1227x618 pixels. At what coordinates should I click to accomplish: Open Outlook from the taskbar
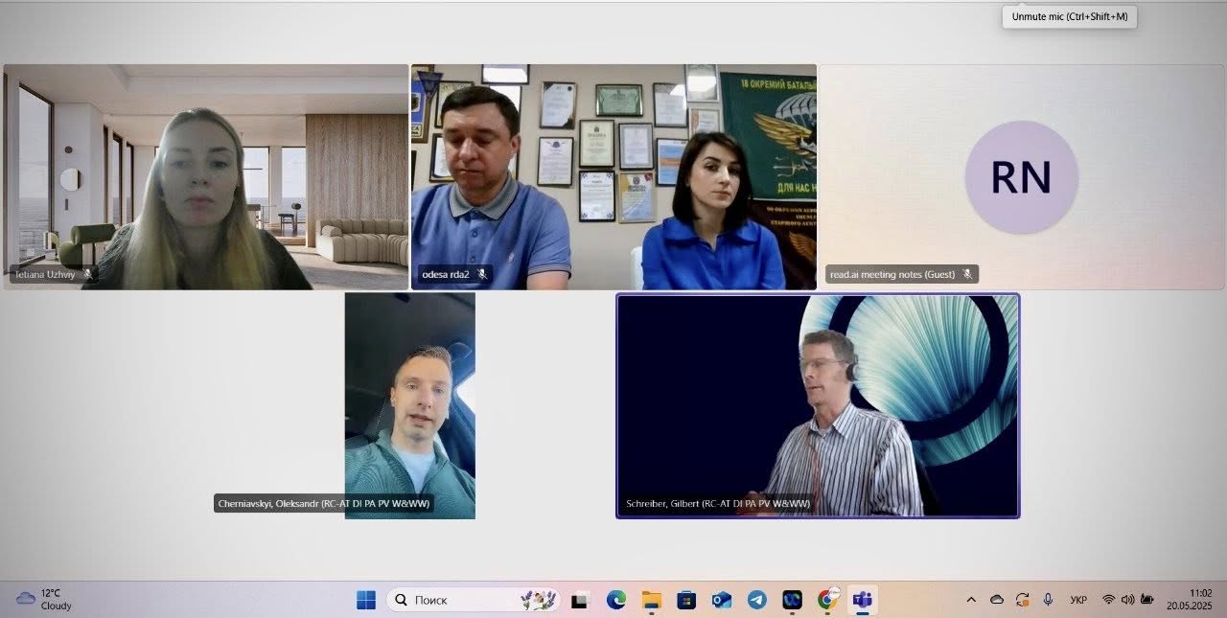(x=722, y=600)
